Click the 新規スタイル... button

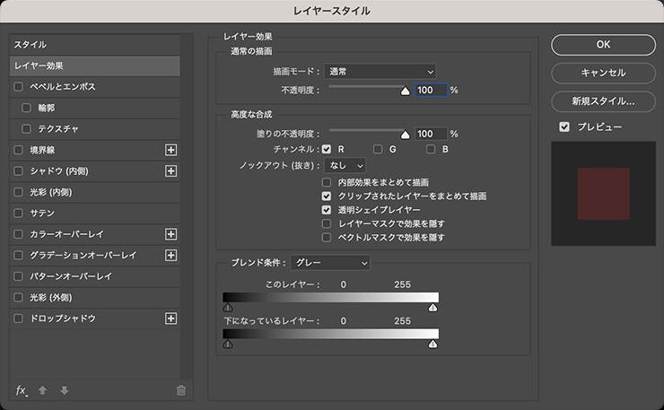603,101
